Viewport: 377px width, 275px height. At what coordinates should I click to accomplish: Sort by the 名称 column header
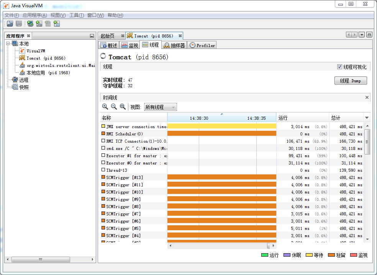click(133, 118)
